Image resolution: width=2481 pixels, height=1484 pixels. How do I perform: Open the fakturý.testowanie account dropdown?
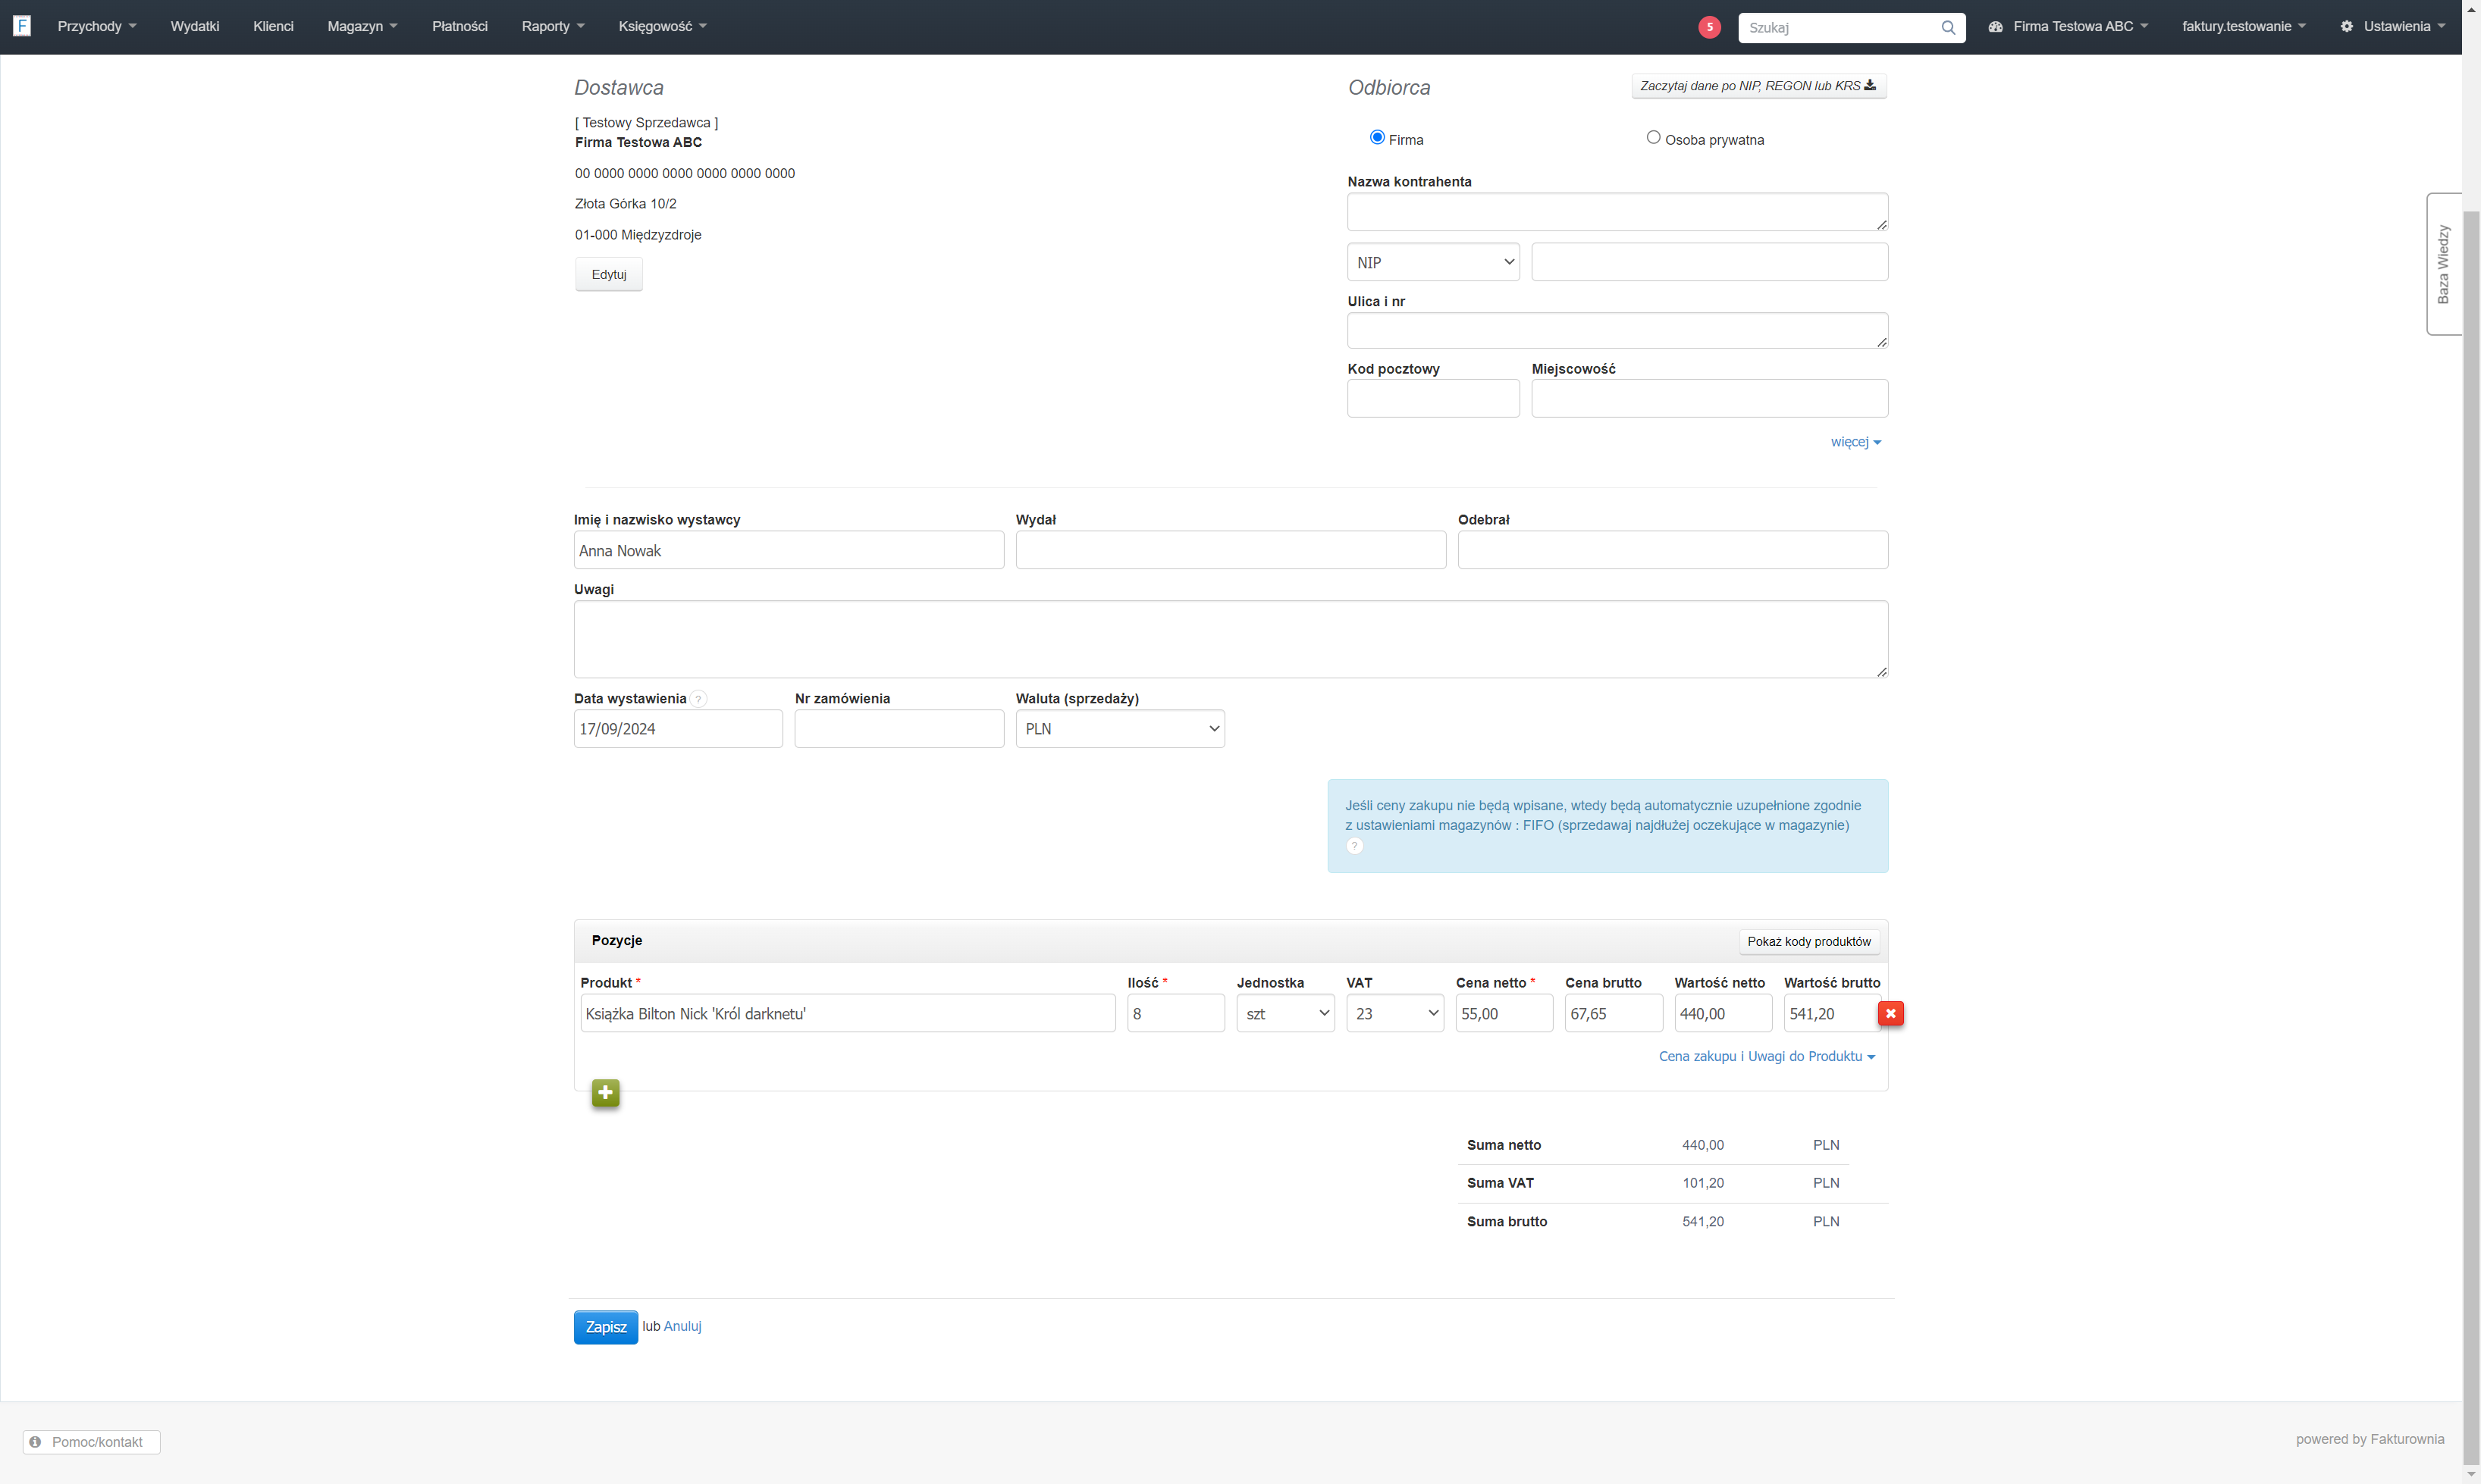(2243, 27)
